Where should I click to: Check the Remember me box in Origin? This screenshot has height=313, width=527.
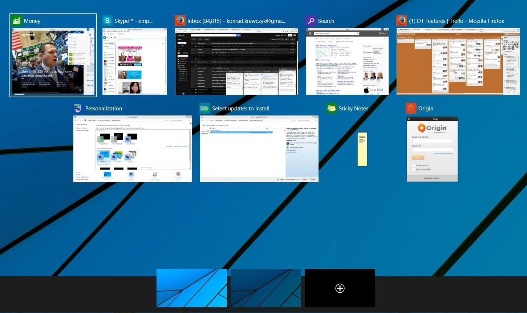[414, 166]
